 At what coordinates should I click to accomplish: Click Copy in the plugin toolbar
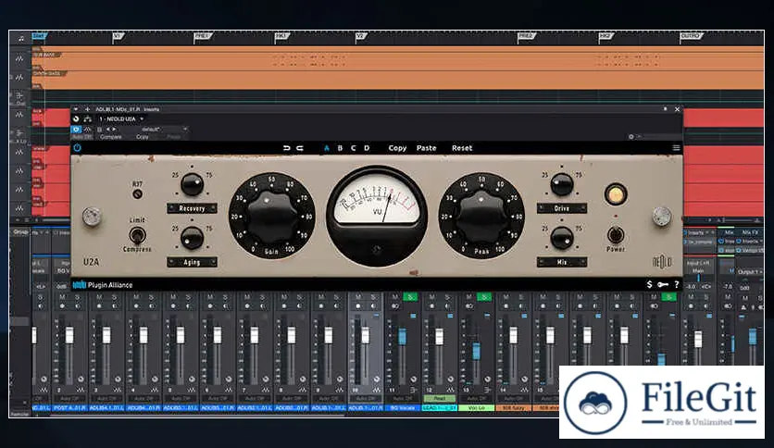click(397, 148)
